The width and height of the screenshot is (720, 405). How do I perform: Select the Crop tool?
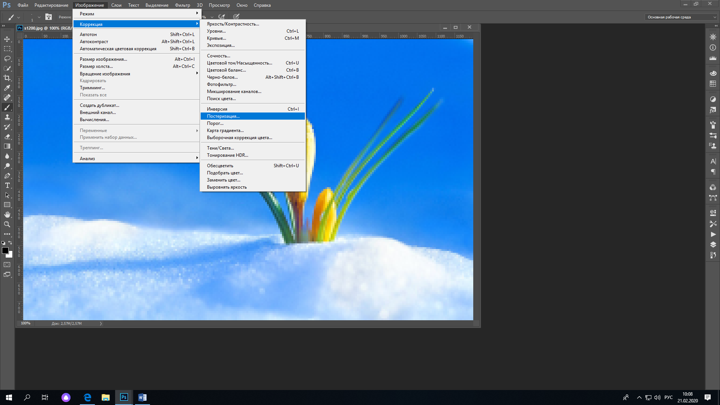7,78
